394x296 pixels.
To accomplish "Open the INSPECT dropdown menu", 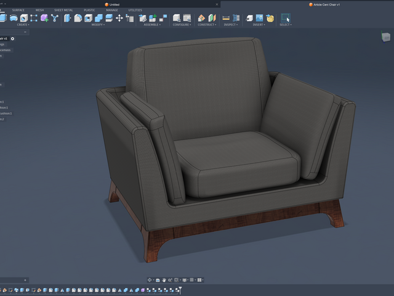I will click(x=231, y=25).
